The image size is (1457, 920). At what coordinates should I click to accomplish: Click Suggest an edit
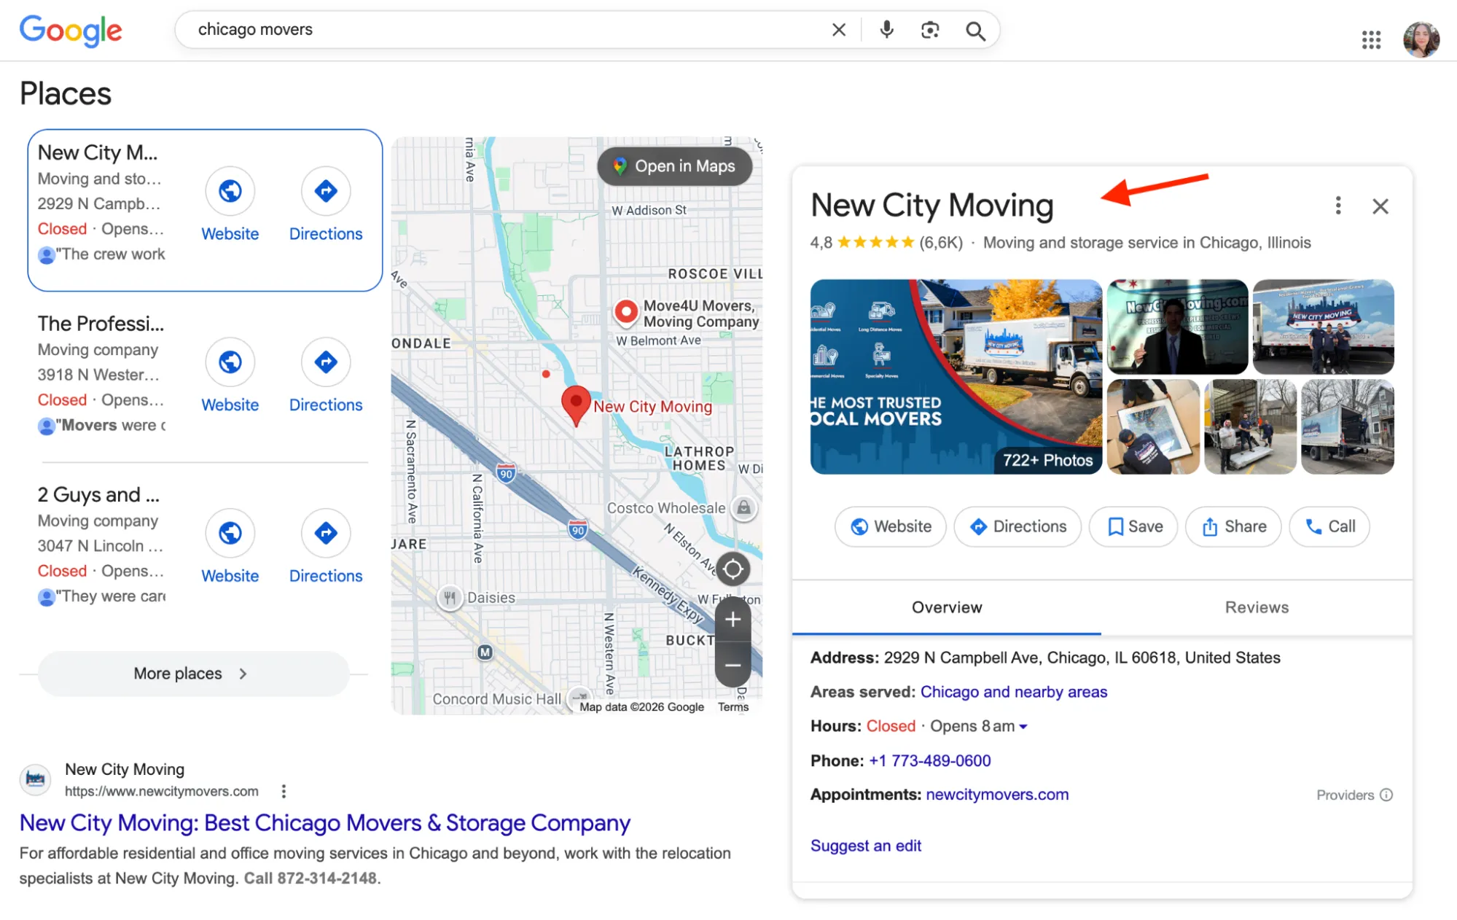pyautogui.click(x=866, y=846)
